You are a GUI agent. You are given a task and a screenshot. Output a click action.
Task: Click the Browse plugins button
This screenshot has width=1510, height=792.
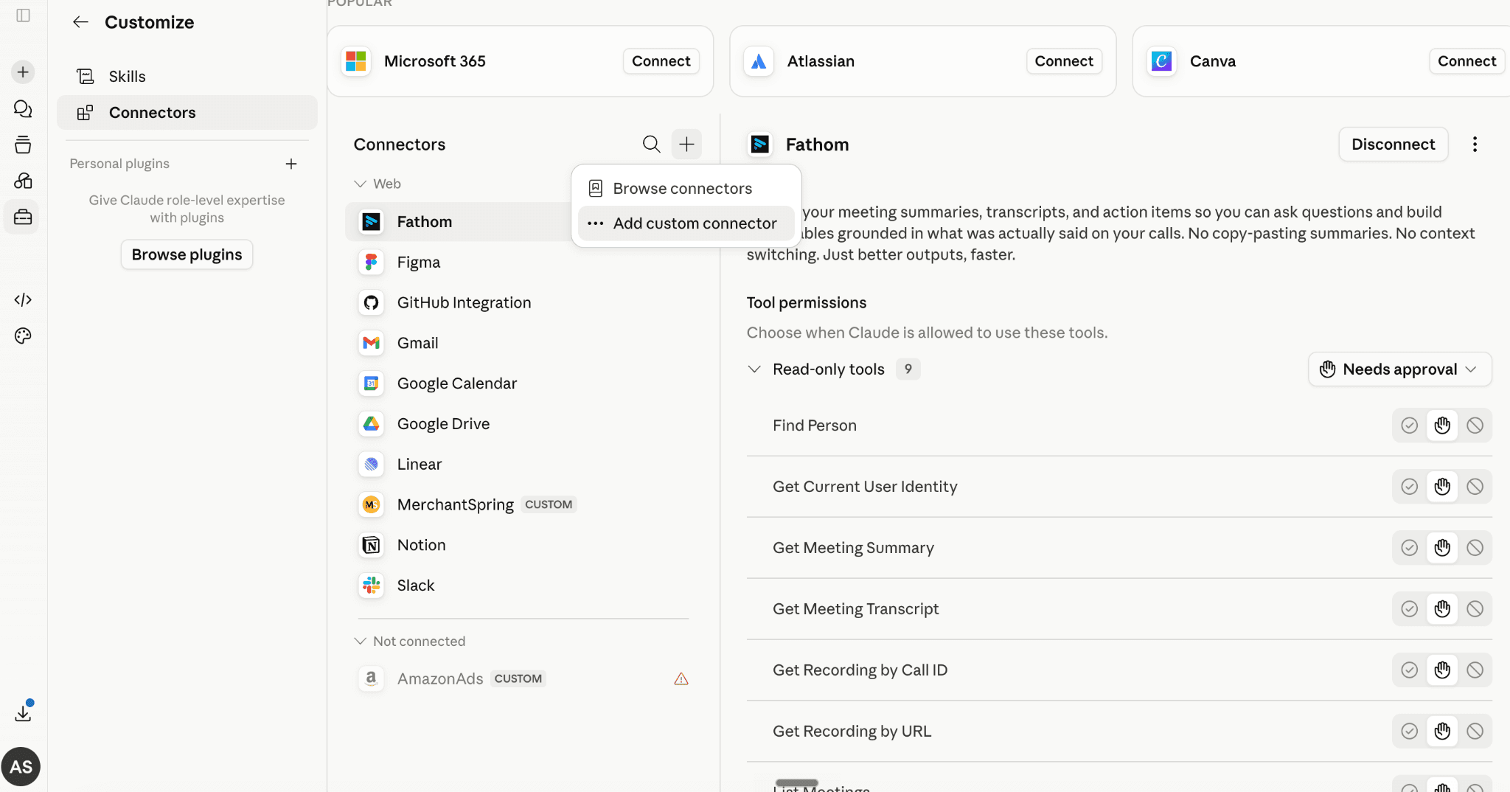click(187, 254)
